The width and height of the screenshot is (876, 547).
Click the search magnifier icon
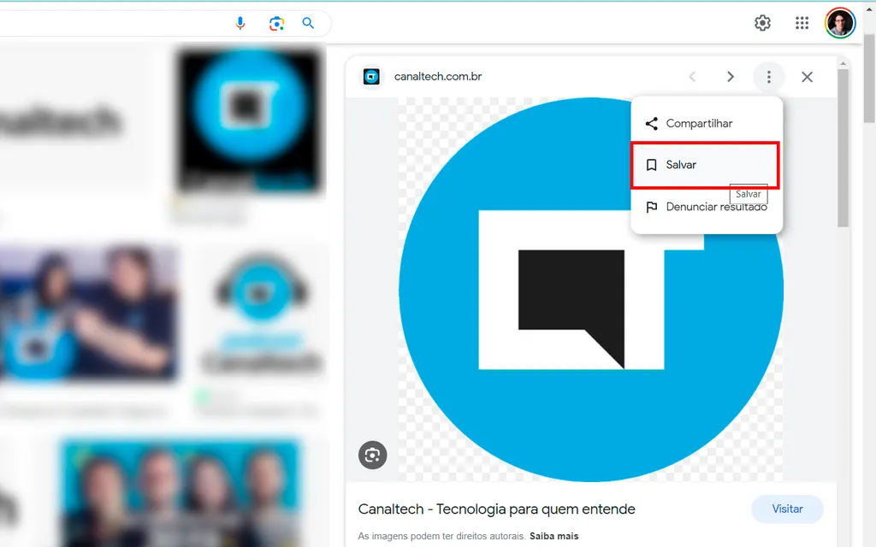click(x=308, y=23)
